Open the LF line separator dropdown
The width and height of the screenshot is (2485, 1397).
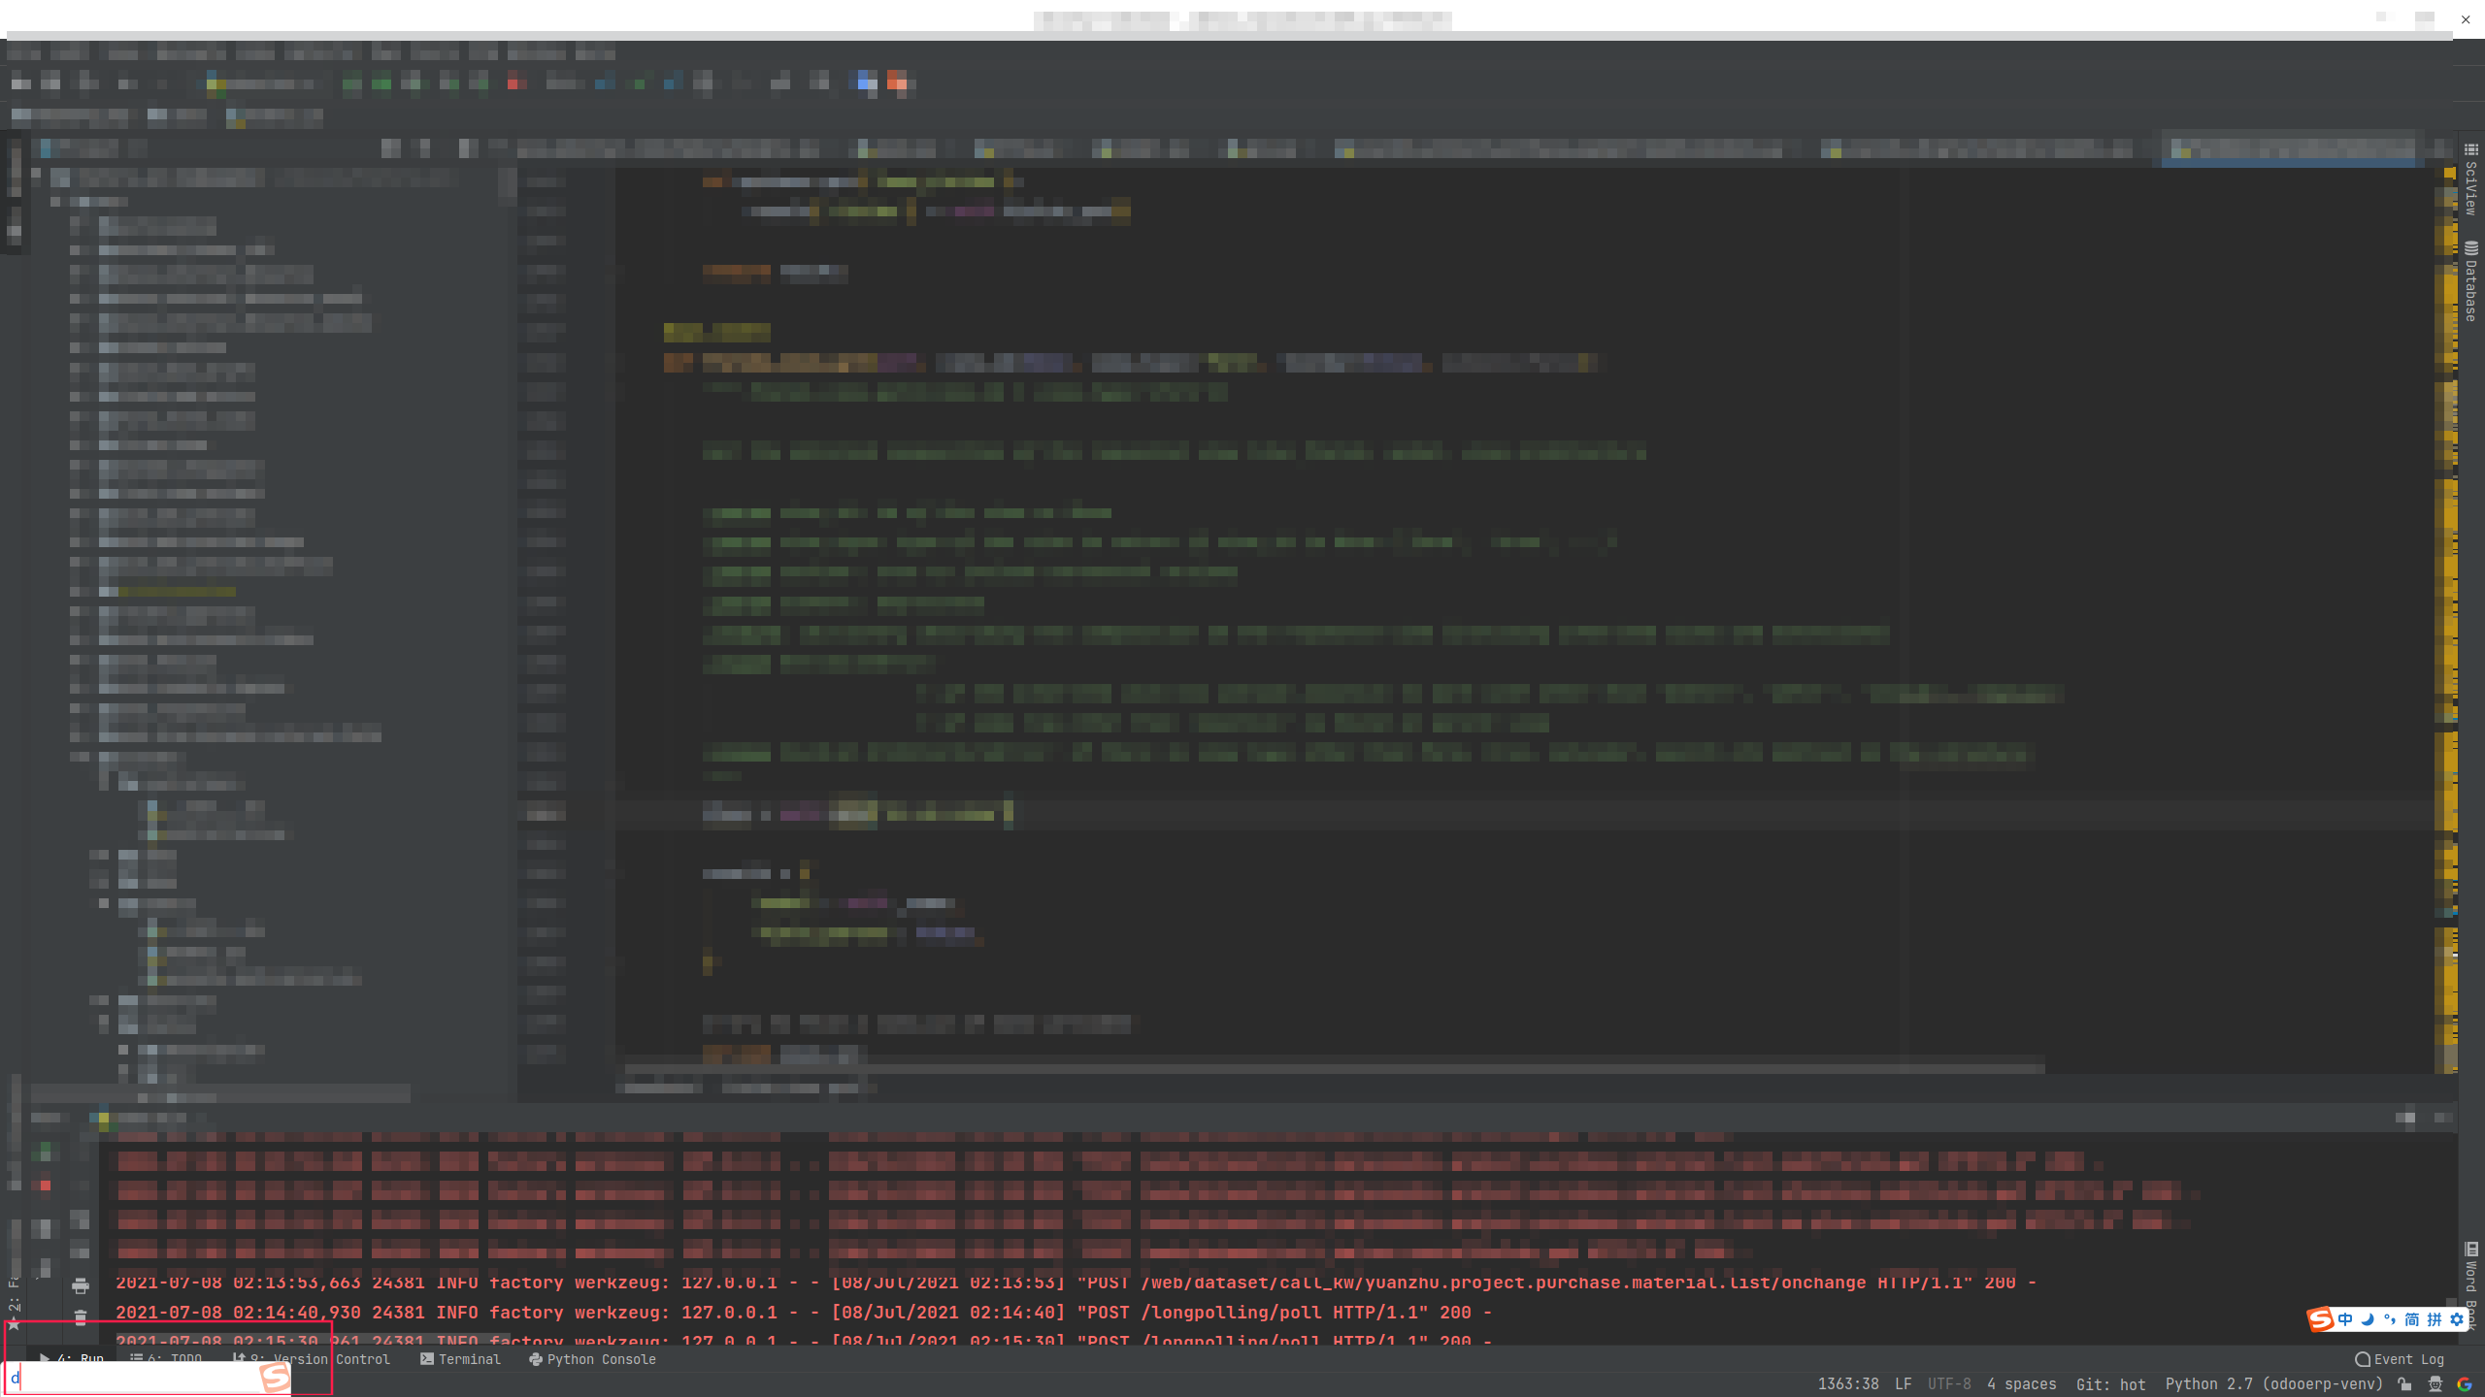(x=1903, y=1384)
